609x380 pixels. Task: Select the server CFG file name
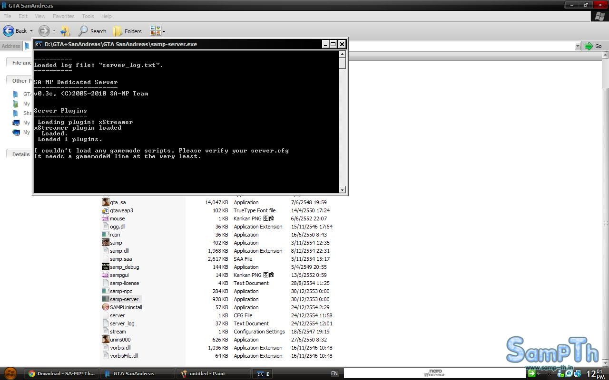pos(117,315)
